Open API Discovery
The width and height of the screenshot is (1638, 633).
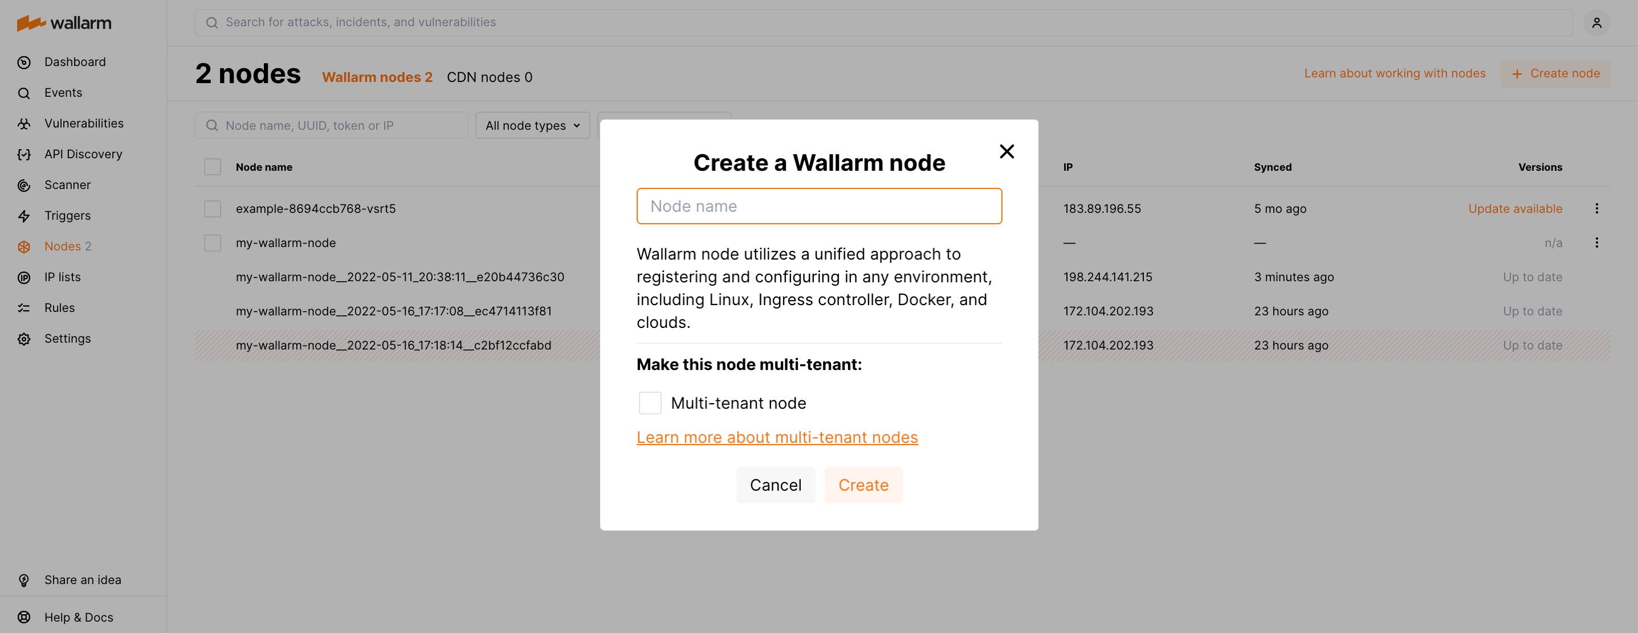pos(83,154)
